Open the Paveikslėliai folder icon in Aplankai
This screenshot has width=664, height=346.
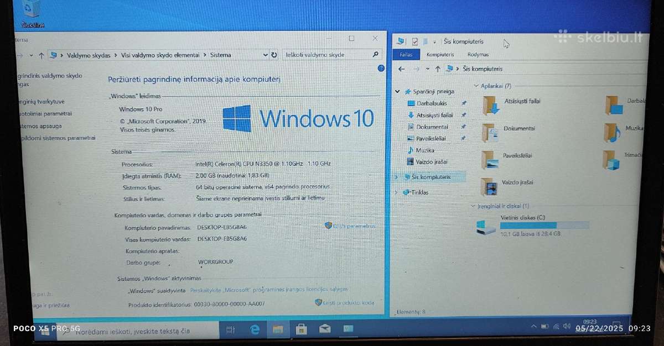tap(490, 159)
